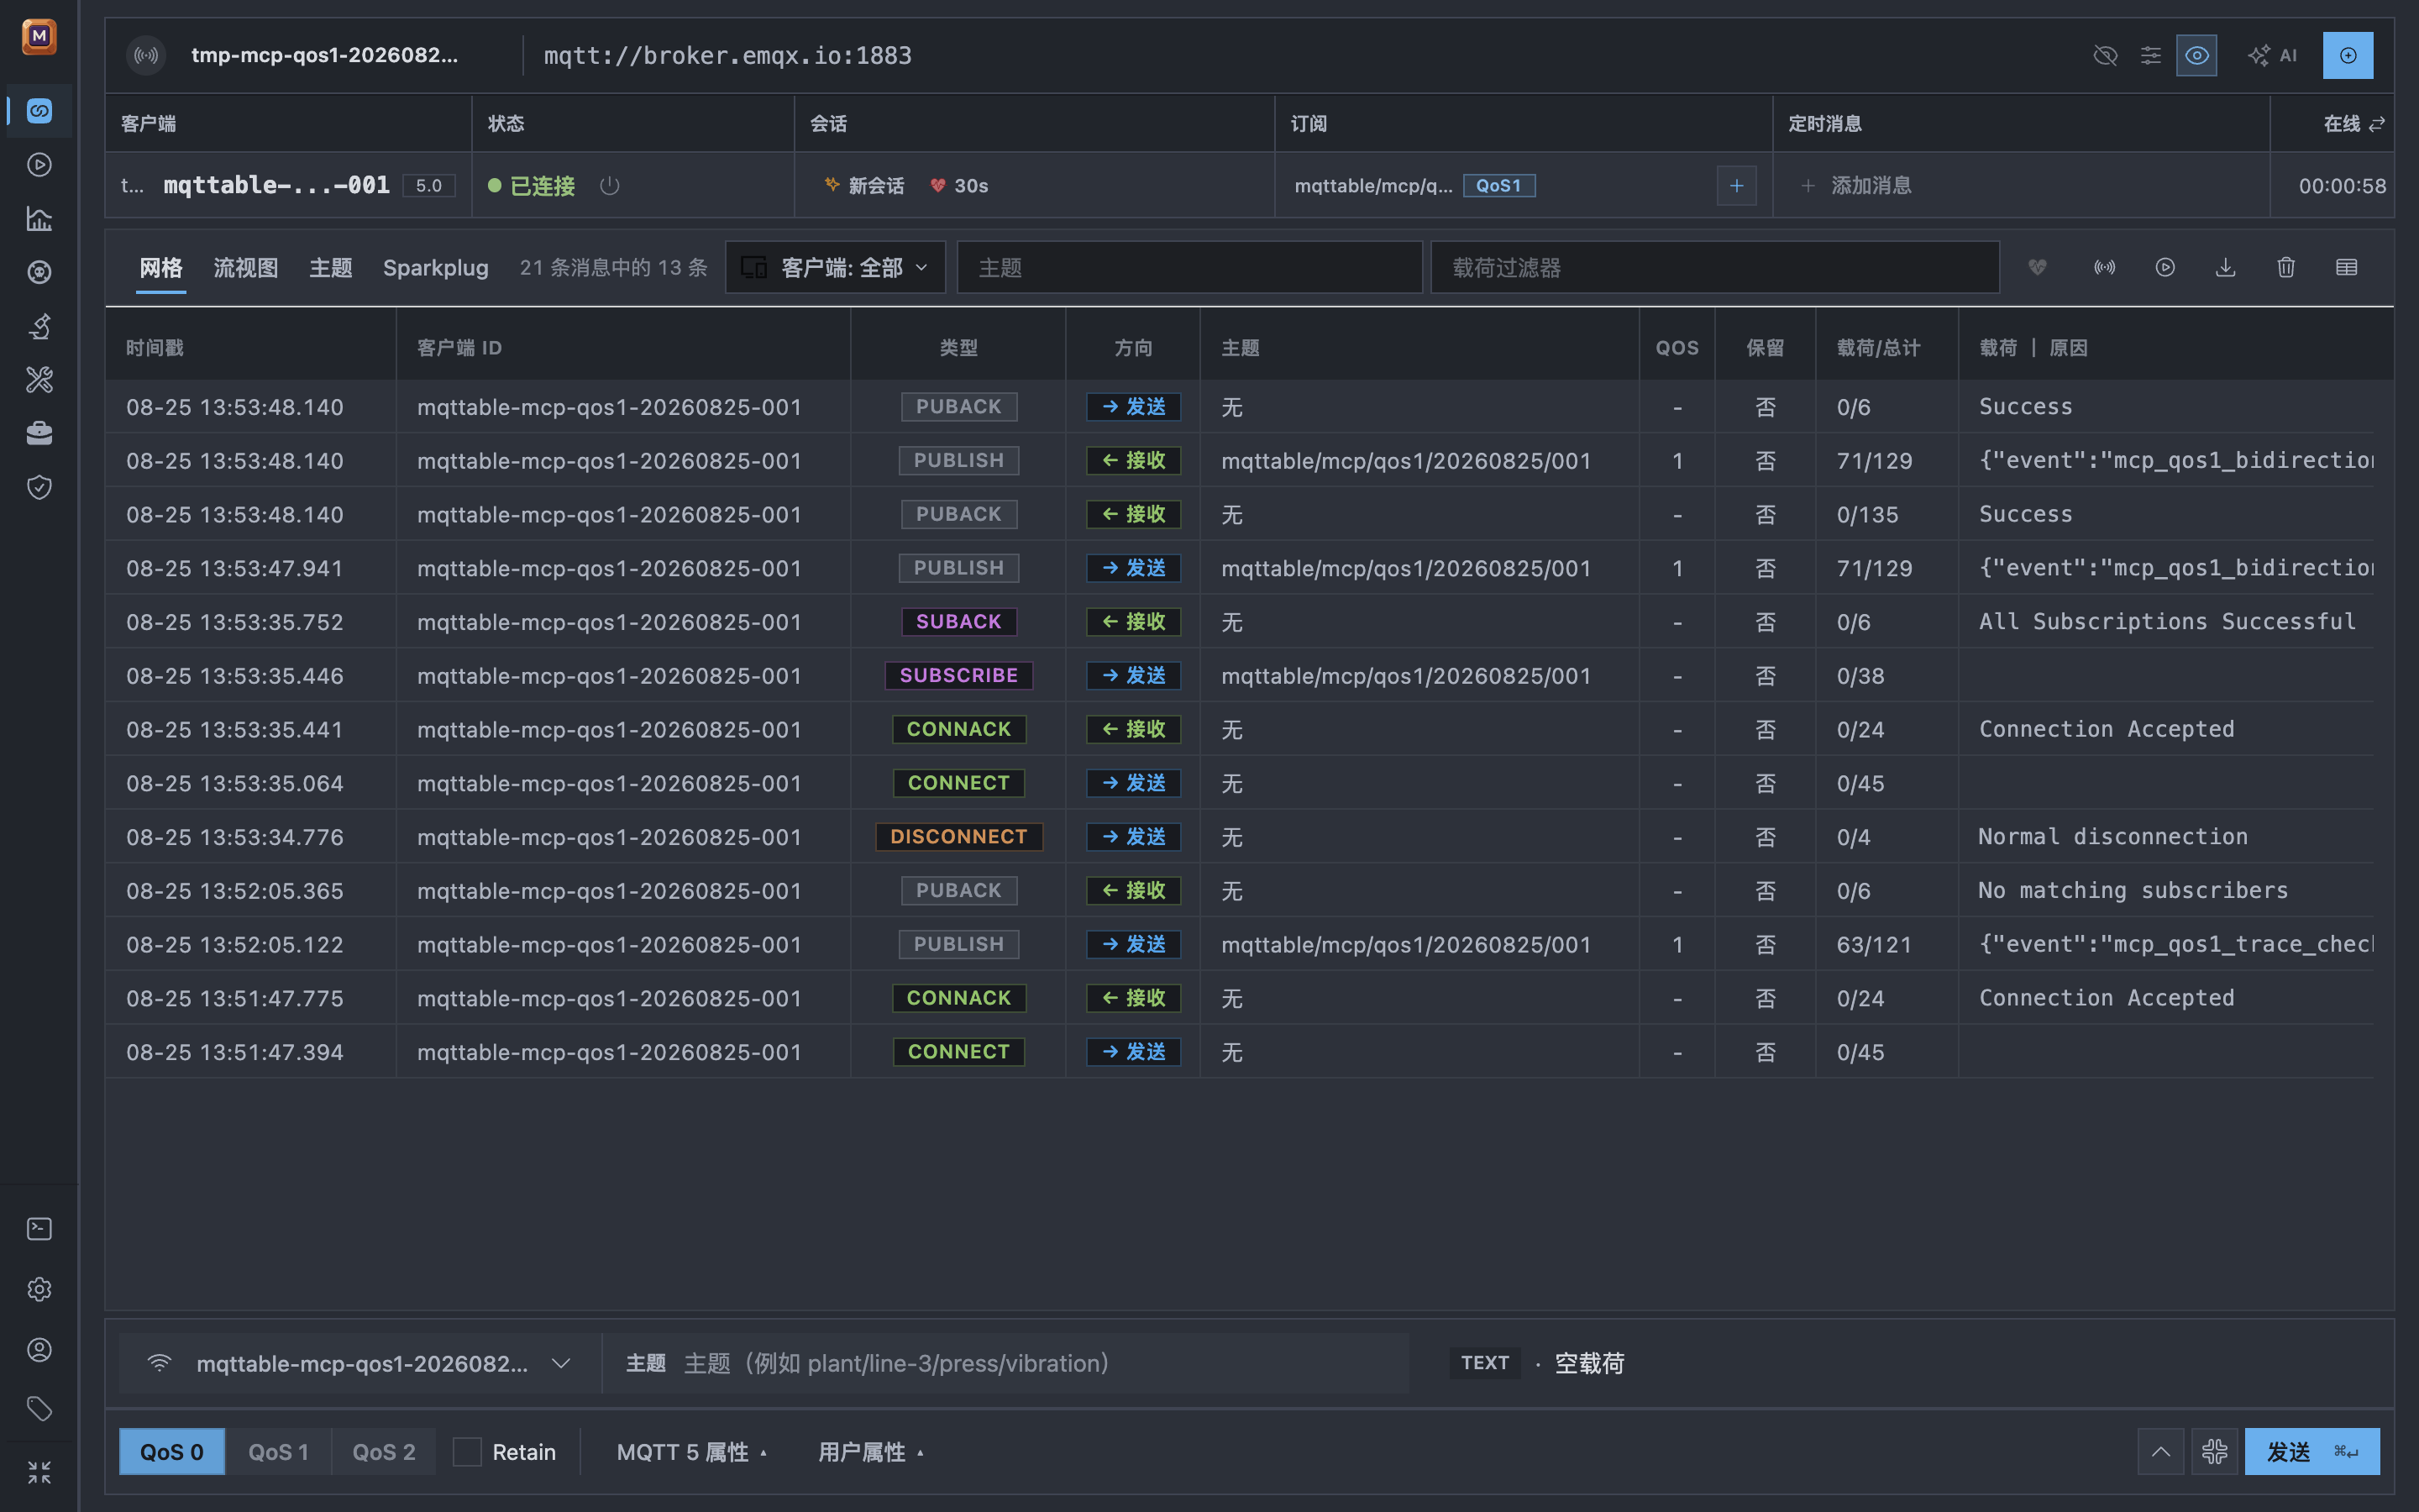Click the blue target add button
Screen dimensions: 2419x1512
tap(2348, 55)
